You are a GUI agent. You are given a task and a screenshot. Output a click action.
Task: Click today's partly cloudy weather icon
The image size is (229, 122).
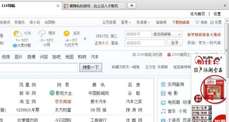[x=18, y=33]
